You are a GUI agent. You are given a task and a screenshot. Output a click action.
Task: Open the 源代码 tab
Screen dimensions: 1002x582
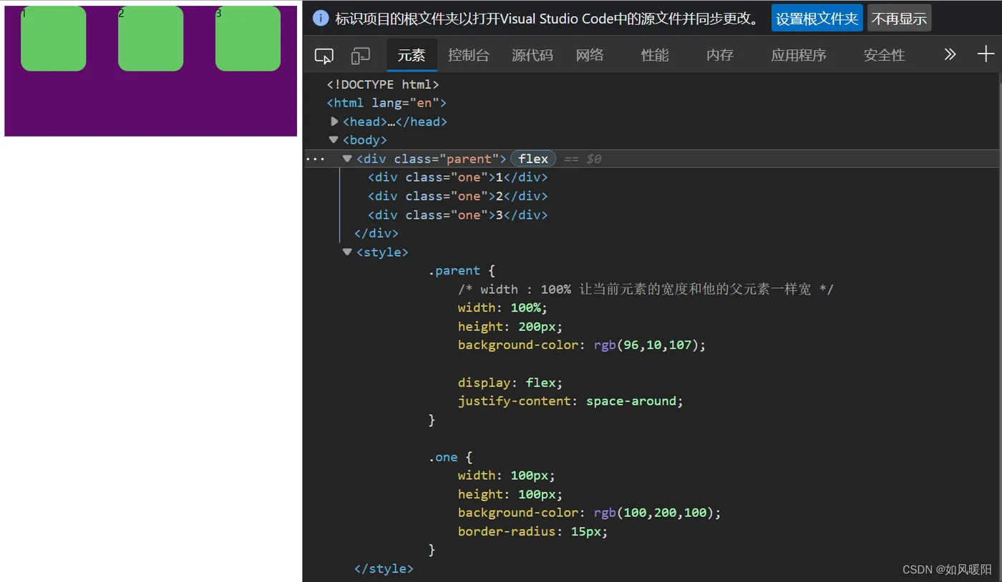click(x=532, y=55)
